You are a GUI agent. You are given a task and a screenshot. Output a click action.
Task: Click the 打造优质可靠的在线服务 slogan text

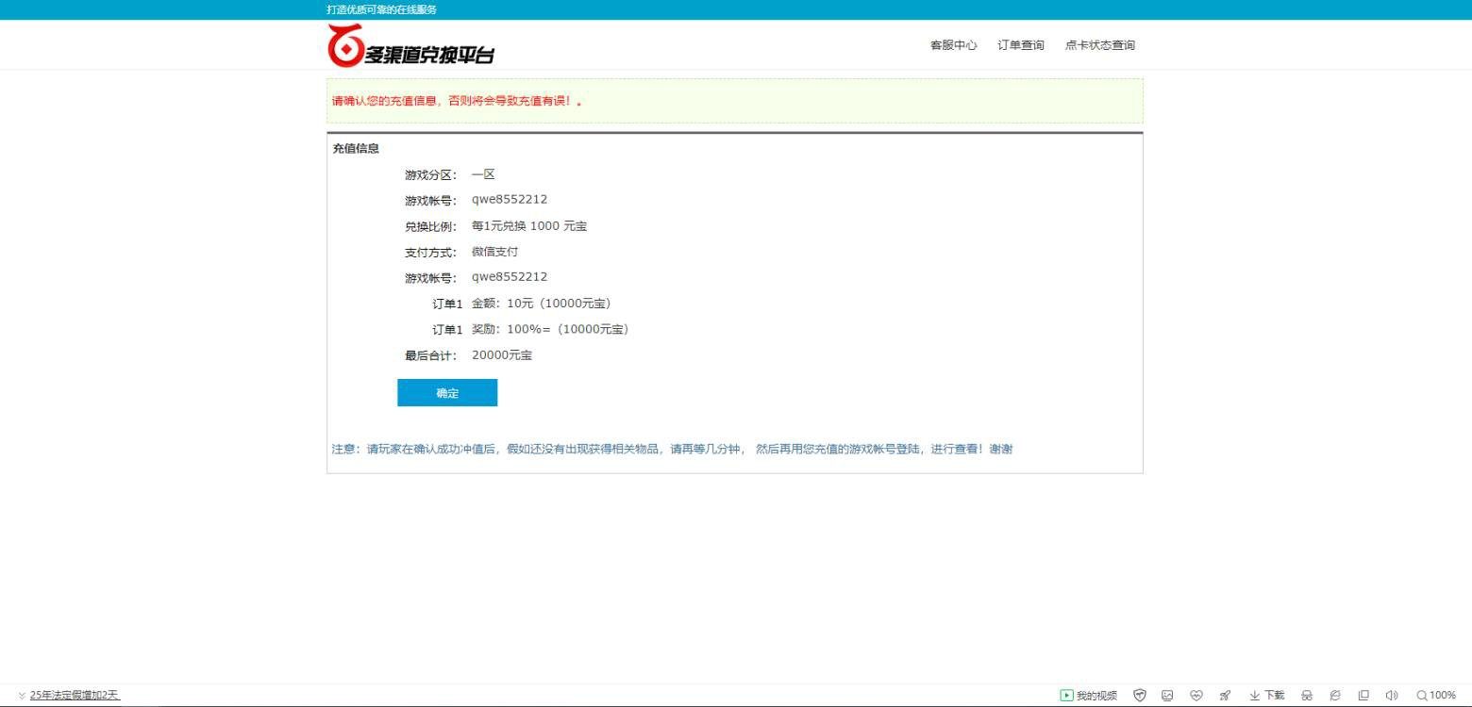382,9
